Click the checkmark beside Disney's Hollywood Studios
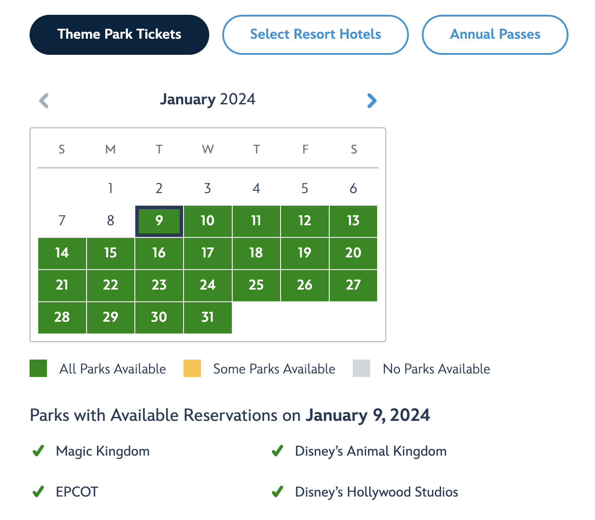Screen dimensions: 595x520 pyautogui.click(x=277, y=492)
